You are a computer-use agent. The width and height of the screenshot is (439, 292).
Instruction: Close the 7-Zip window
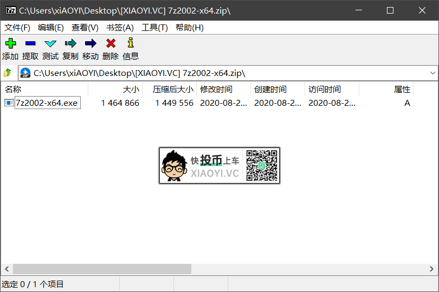pyautogui.click(x=422, y=10)
